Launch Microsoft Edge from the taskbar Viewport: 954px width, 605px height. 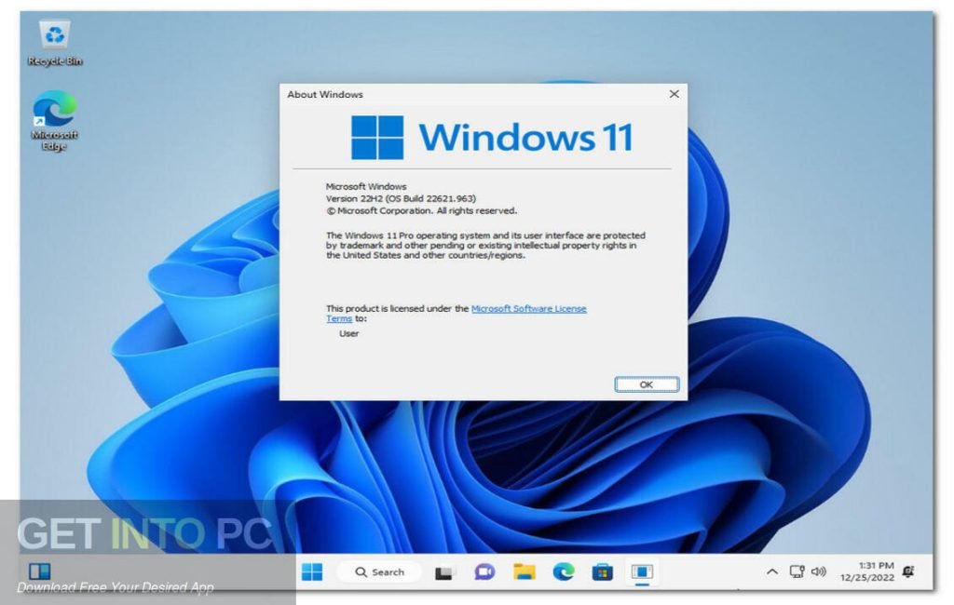[x=563, y=571]
